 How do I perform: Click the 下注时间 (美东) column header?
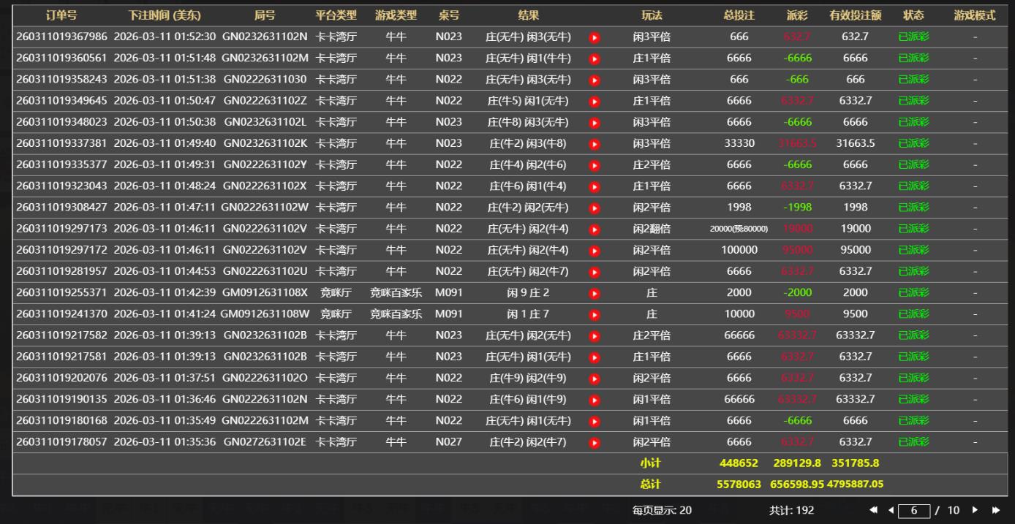pos(165,15)
